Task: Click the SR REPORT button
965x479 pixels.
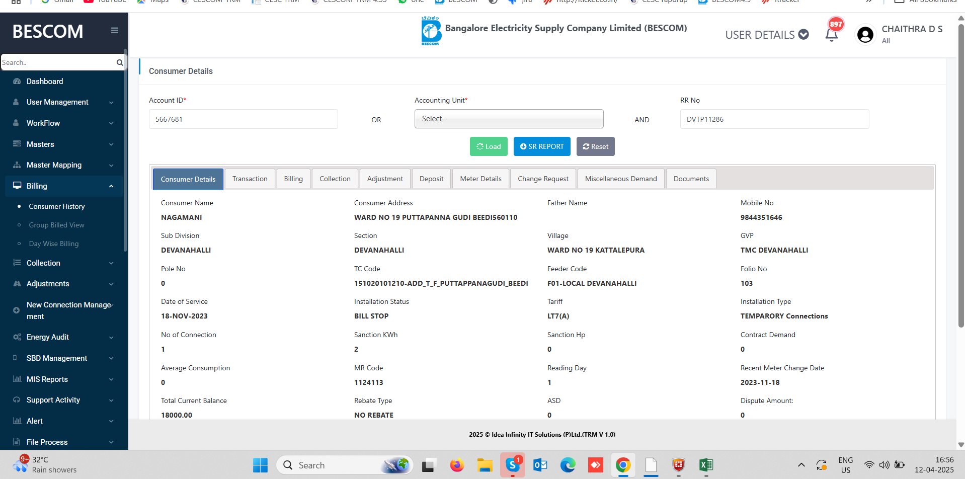Action: pos(542,146)
